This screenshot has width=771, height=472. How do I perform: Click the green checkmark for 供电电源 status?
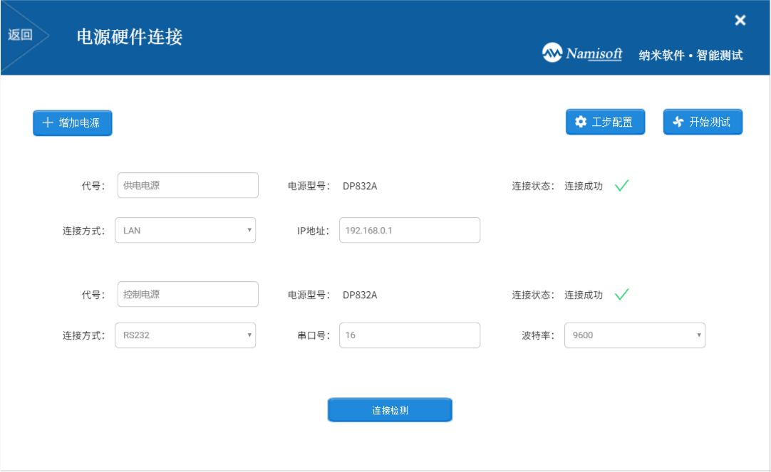[622, 186]
